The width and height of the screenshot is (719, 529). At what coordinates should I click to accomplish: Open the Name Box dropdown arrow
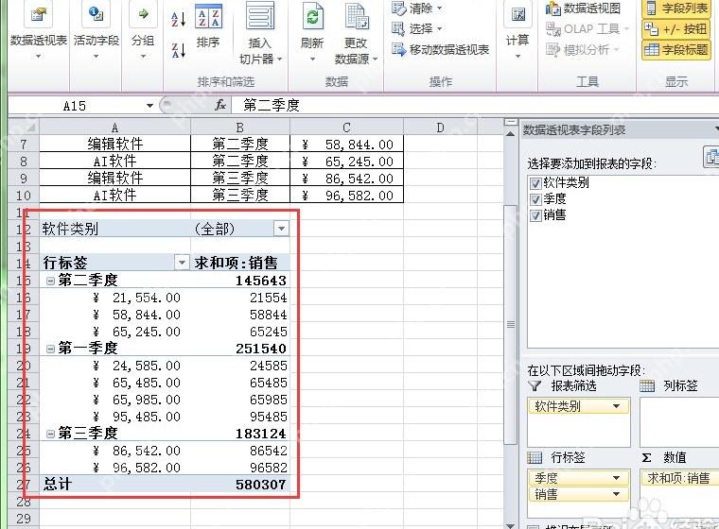(149, 106)
